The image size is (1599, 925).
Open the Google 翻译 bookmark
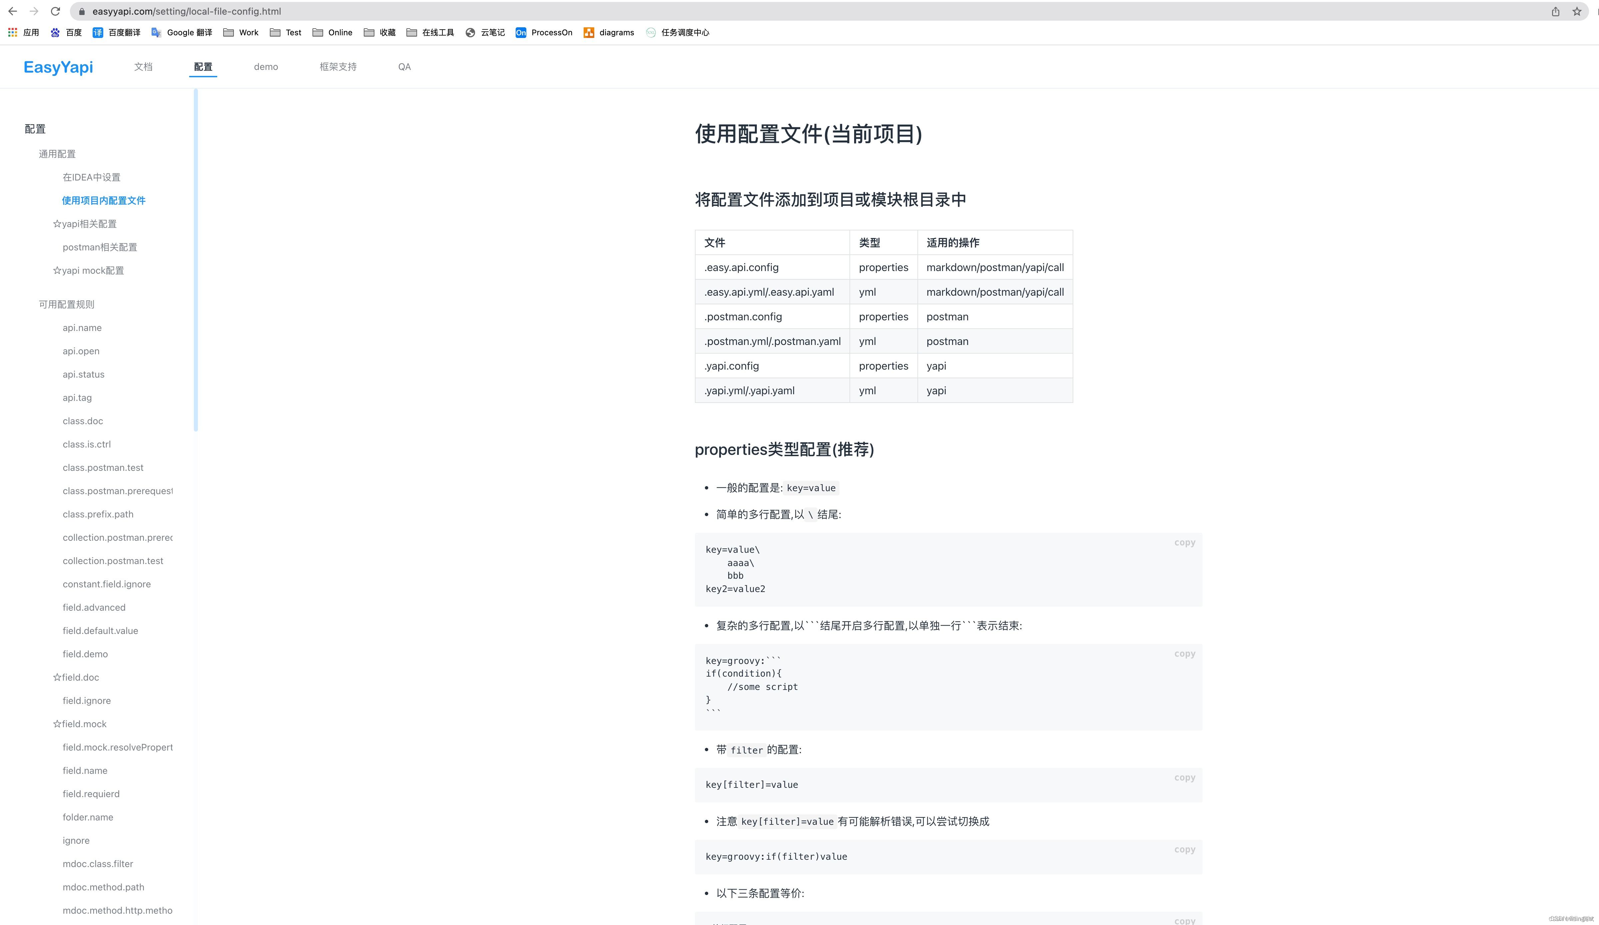point(189,32)
